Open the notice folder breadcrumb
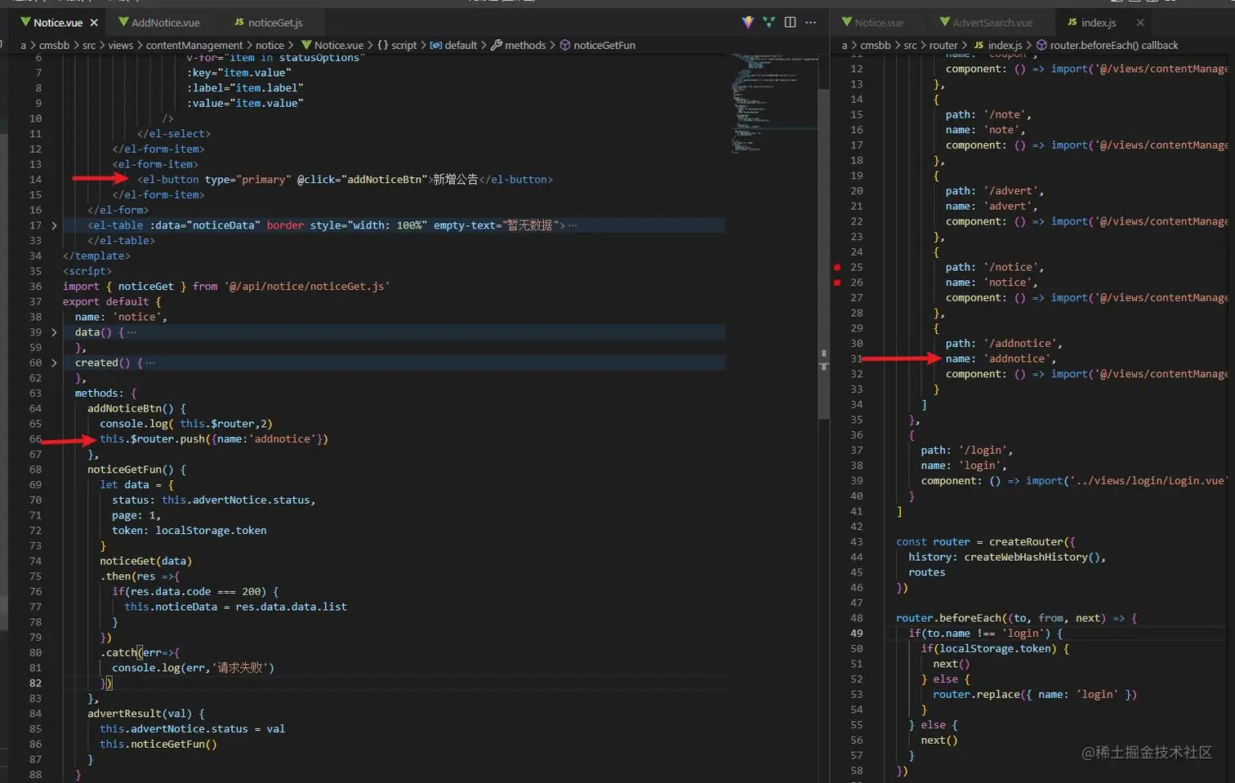 270,45
